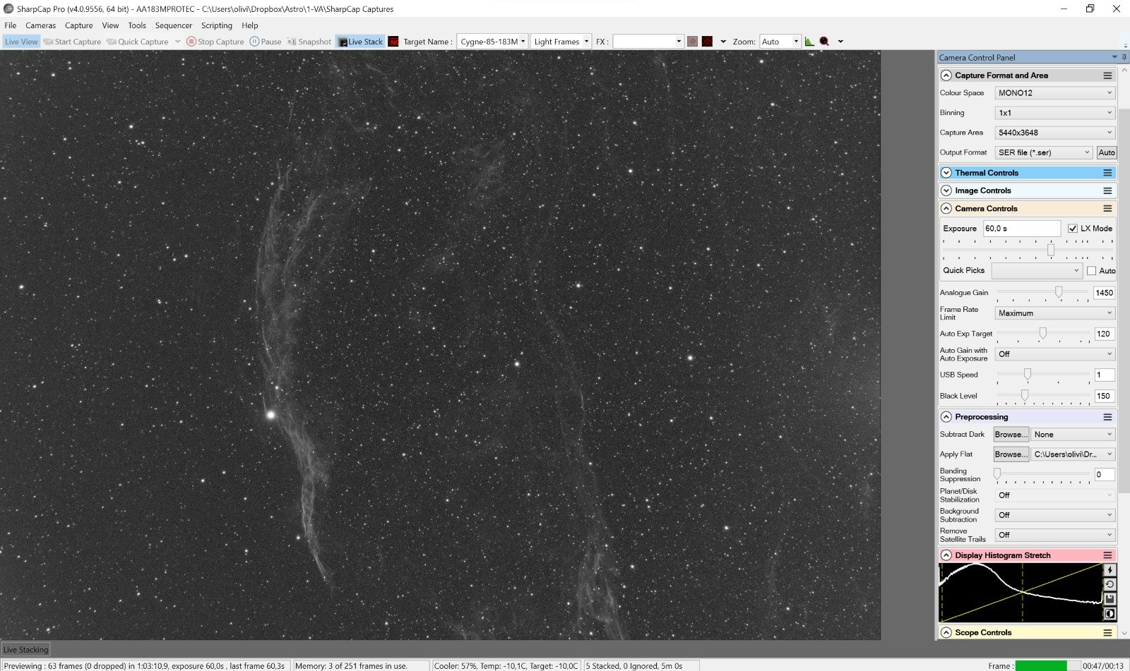
Task: Click the histogram save floppy disk icon
Action: (x=1110, y=599)
